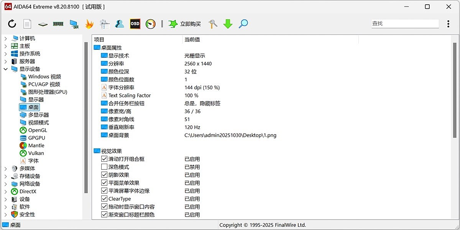Launch the benchmark flame icon
Image resolution: width=460 pixels, height=230 pixels.
click(x=89, y=24)
